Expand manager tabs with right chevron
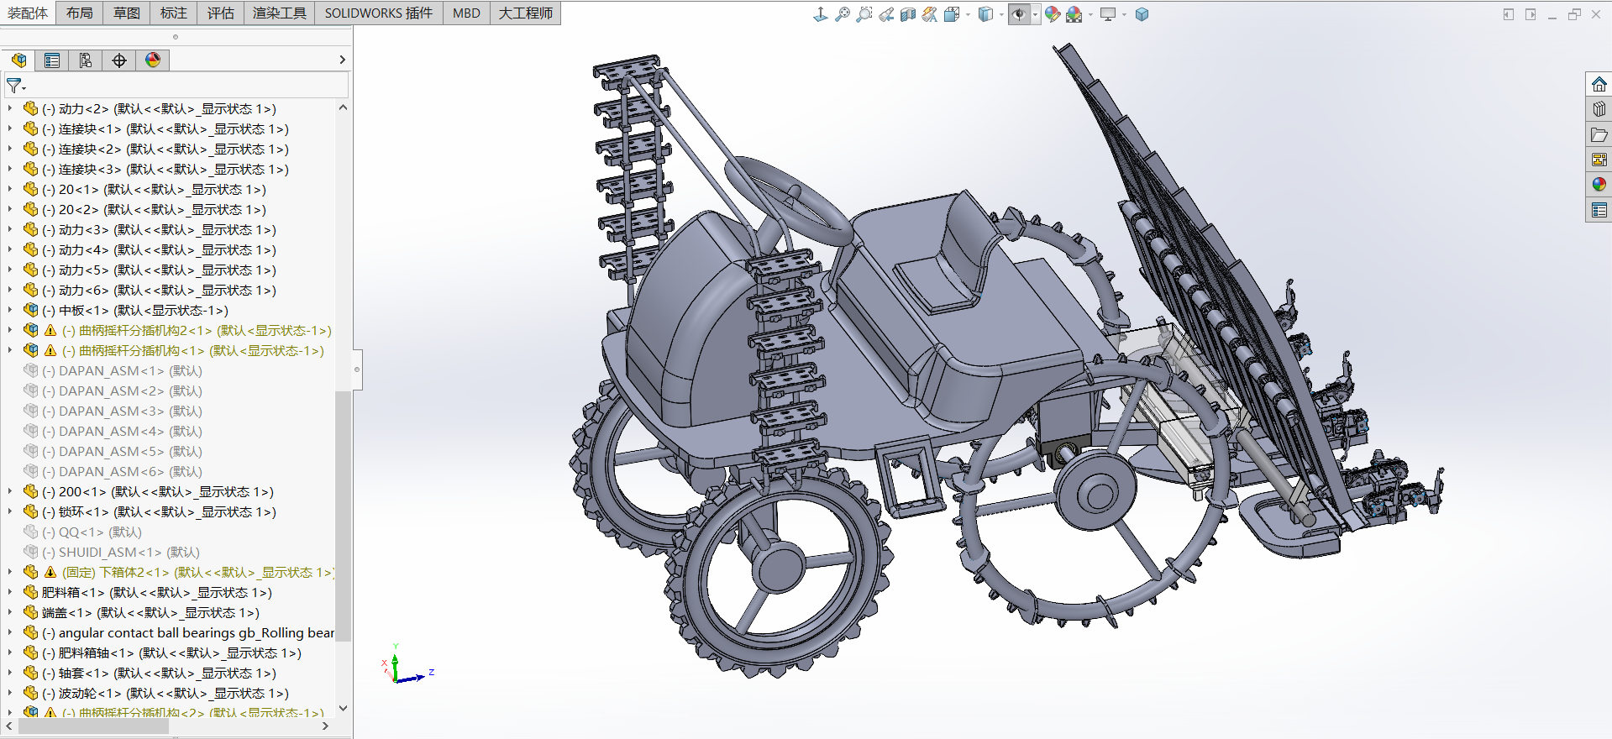The height and width of the screenshot is (739, 1612). (342, 60)
